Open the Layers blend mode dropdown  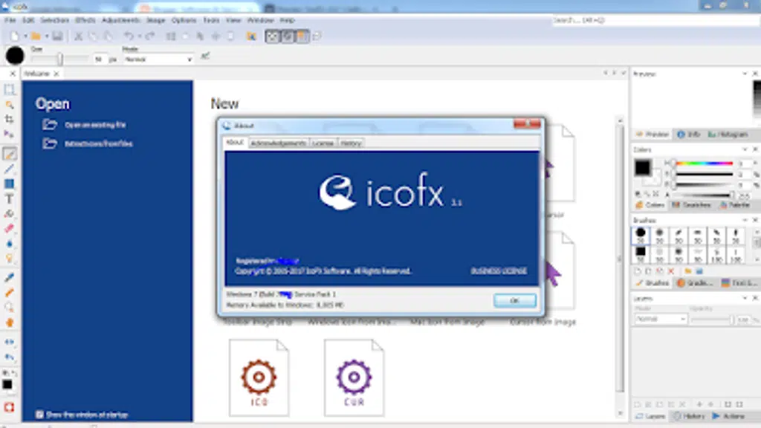(x=661, y=319)
